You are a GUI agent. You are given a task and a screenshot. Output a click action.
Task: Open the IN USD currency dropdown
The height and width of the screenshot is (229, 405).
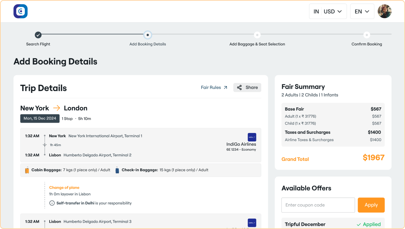[x=328, y=11]
